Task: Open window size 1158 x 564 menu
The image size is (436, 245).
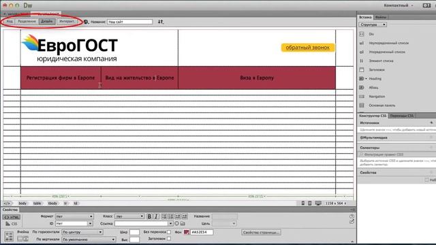Action: 336,203
